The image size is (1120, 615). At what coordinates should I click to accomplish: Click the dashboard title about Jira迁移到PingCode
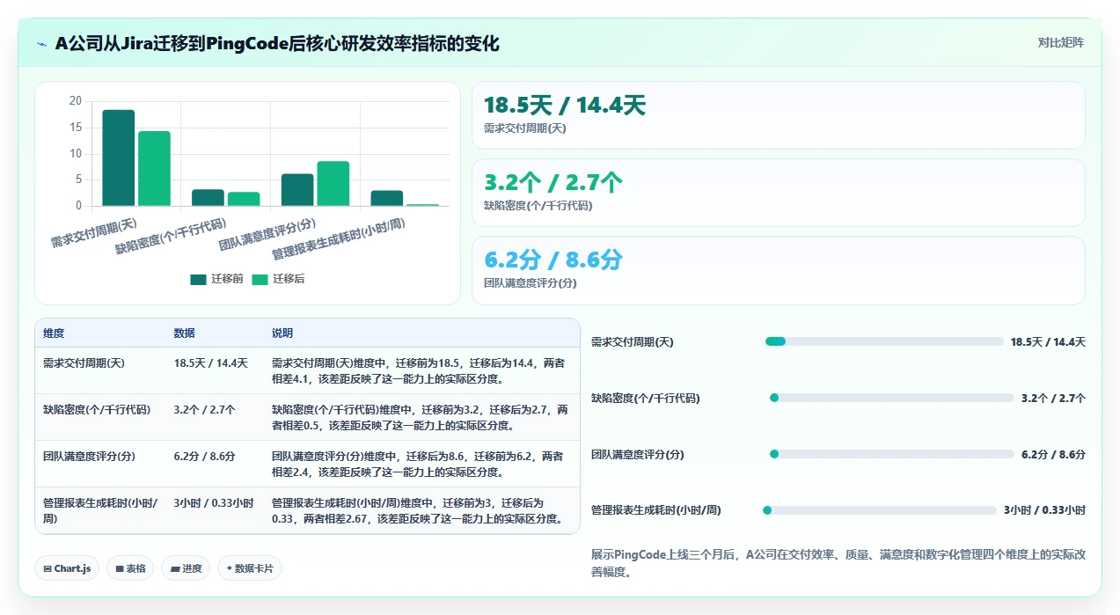277,44
